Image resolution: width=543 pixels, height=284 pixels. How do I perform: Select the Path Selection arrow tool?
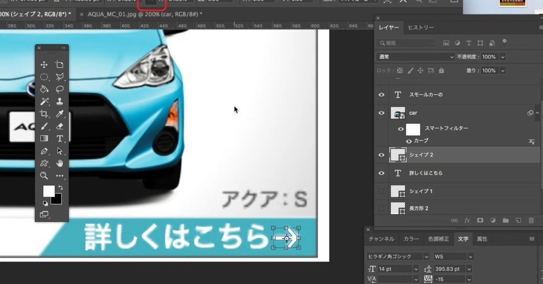pos(59,151)
